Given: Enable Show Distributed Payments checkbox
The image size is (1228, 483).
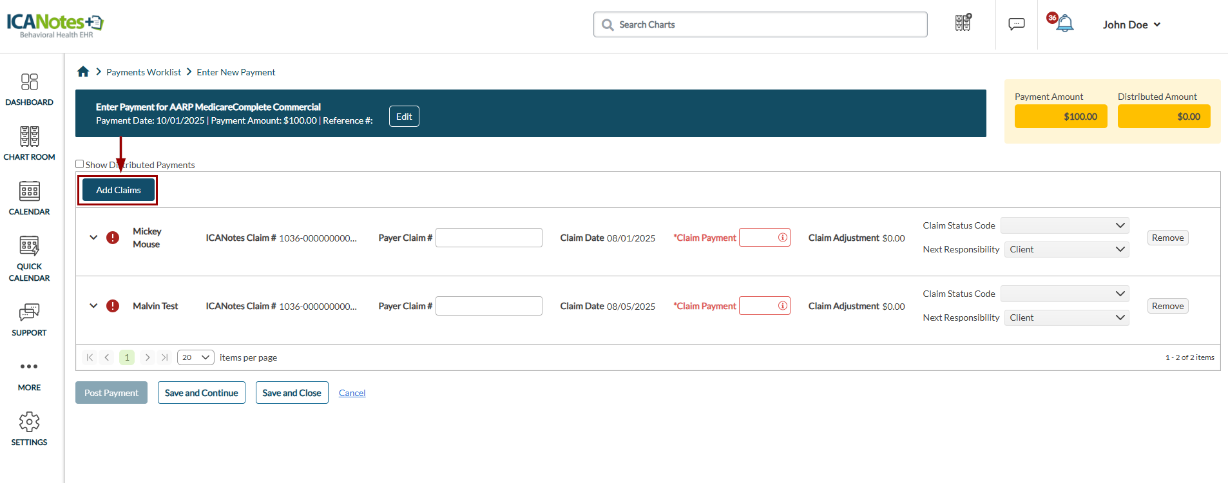Looking at the screenshot, I should click(x=80, y=164).
